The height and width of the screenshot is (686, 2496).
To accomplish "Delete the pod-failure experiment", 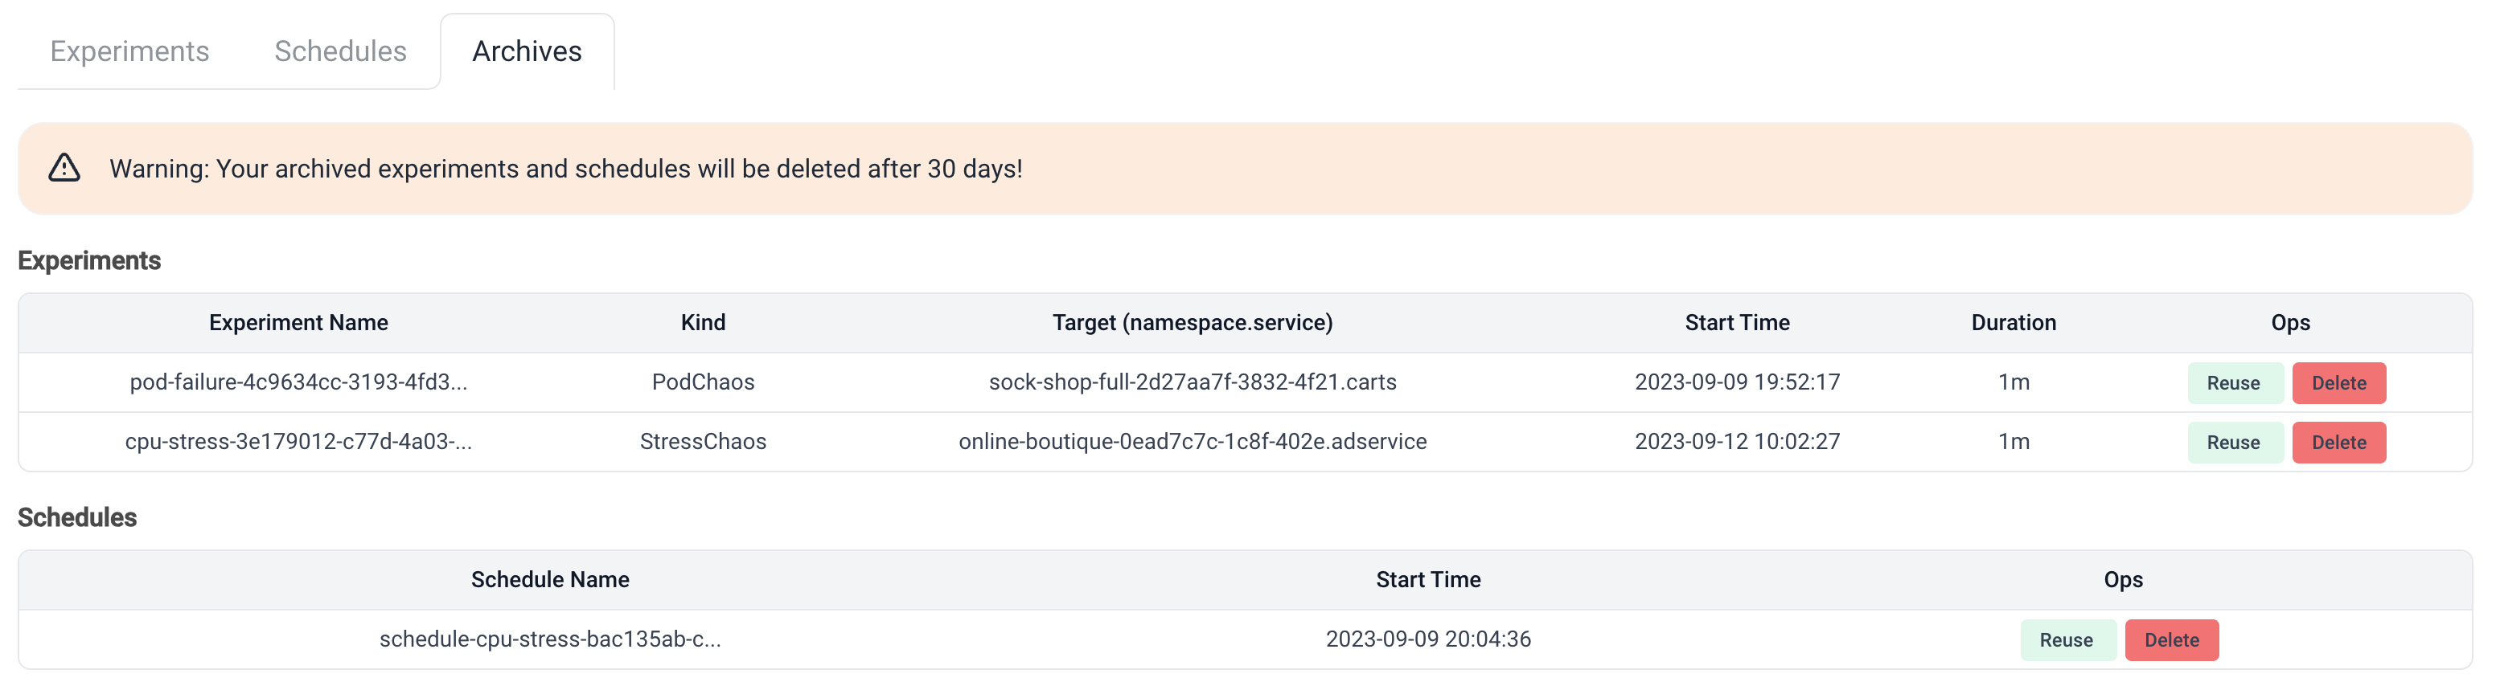I will (x=2338, y=383).
